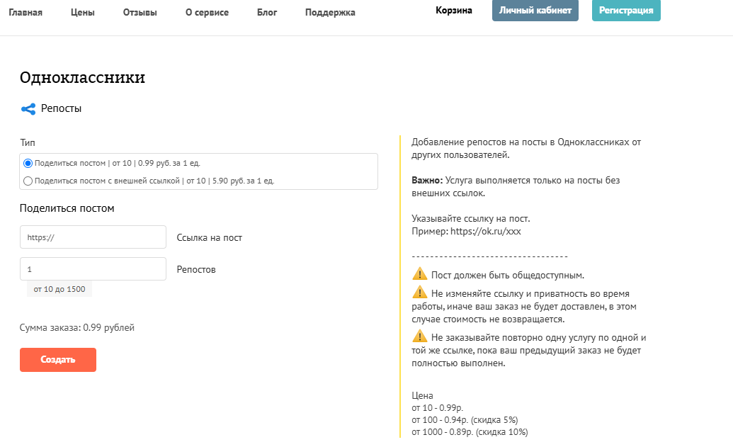Viewport: 733px width, 447px height.
Task: Open the Поддержка menu item
Action: [x=330, y=13]
